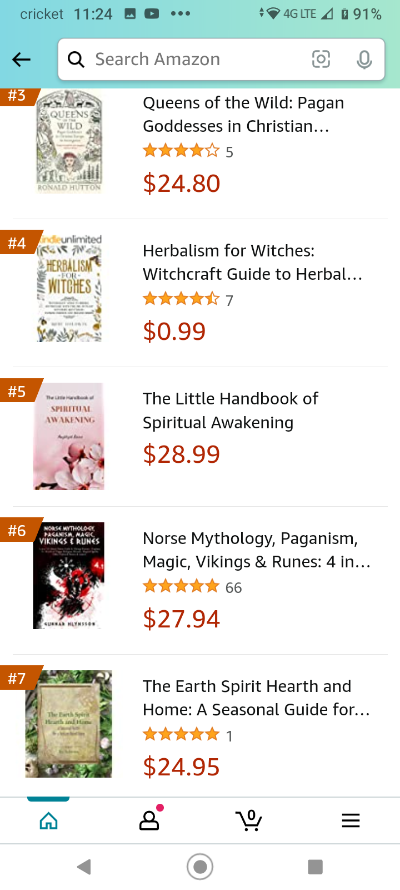Tap Herbalism for Witches cover thumbnail
400x890 pixels.
[69, 288]
